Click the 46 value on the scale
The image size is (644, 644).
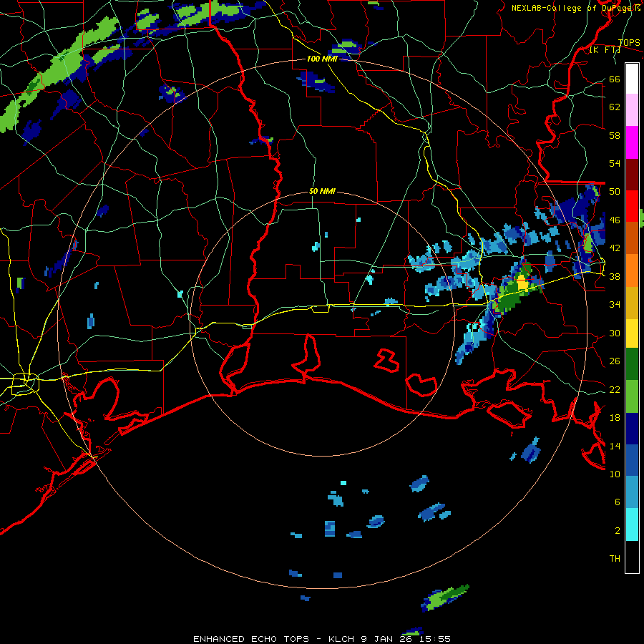615,220
